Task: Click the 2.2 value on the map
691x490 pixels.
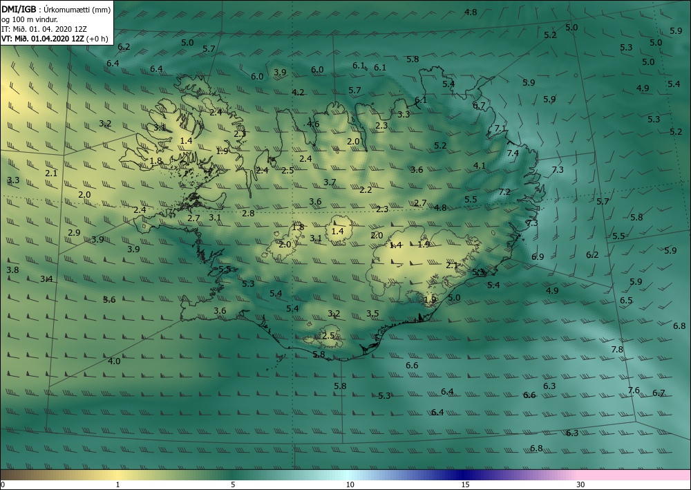Action: [366, 190]
